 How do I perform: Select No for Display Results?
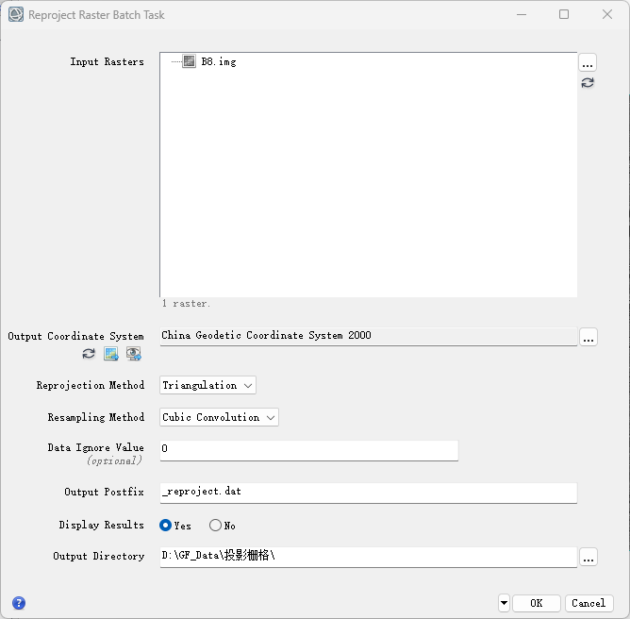coord(215,526)
